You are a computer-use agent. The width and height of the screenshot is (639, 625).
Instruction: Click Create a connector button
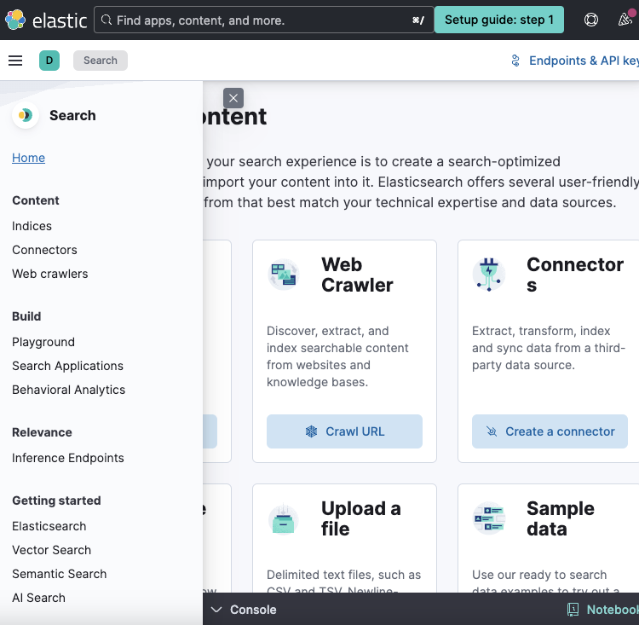point(550,431)
